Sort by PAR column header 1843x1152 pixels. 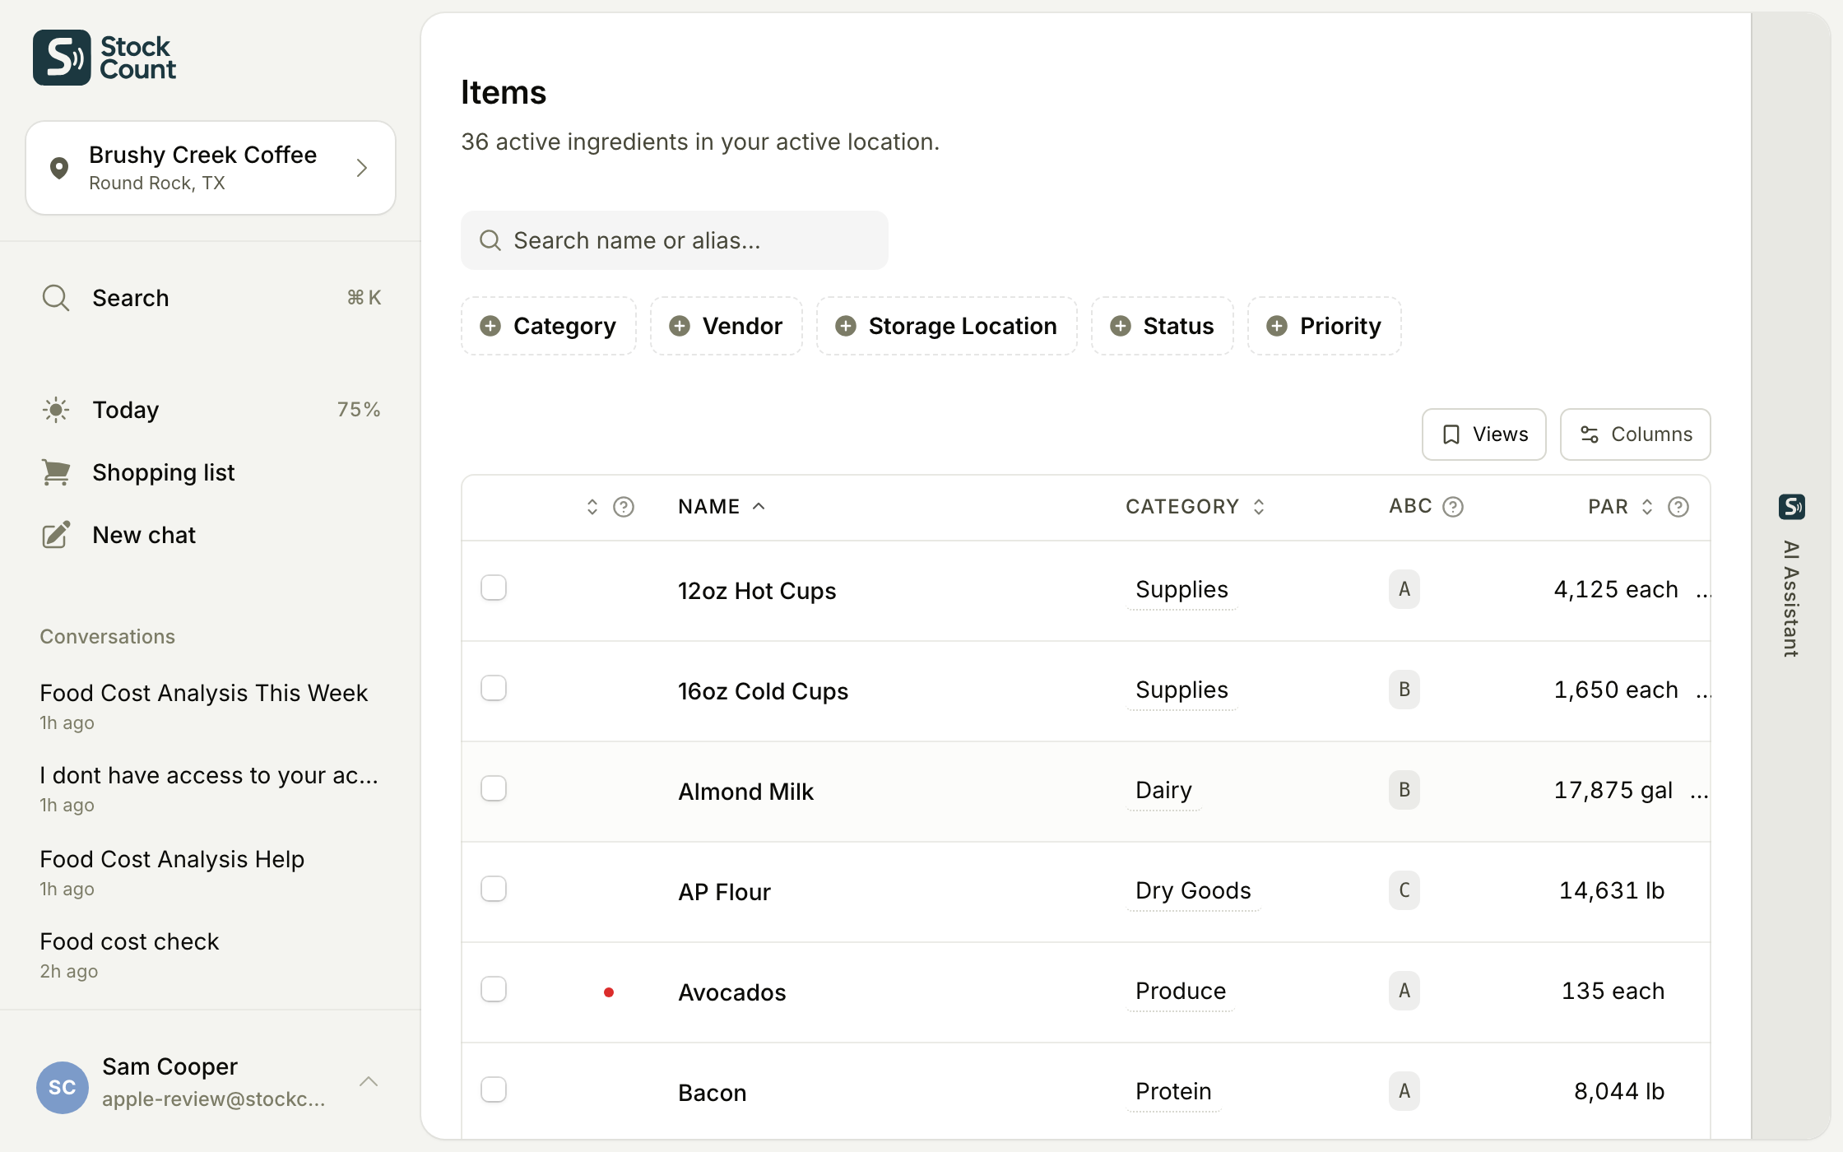[1620, 507]
